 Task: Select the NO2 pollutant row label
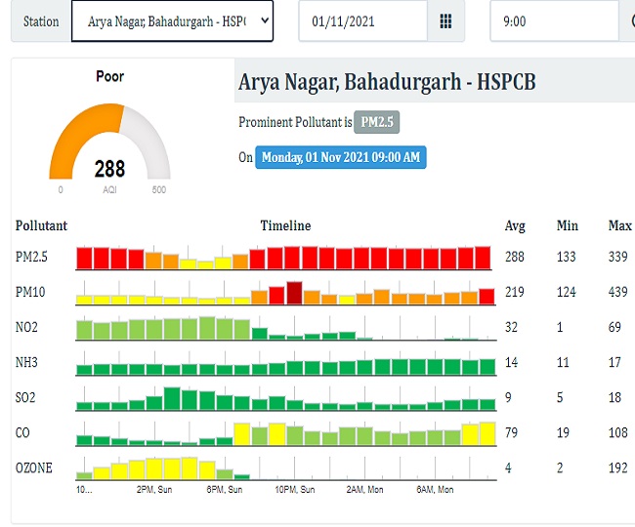(28, 327)
